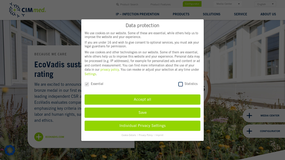Click the Save button

[x=142, y=112]
